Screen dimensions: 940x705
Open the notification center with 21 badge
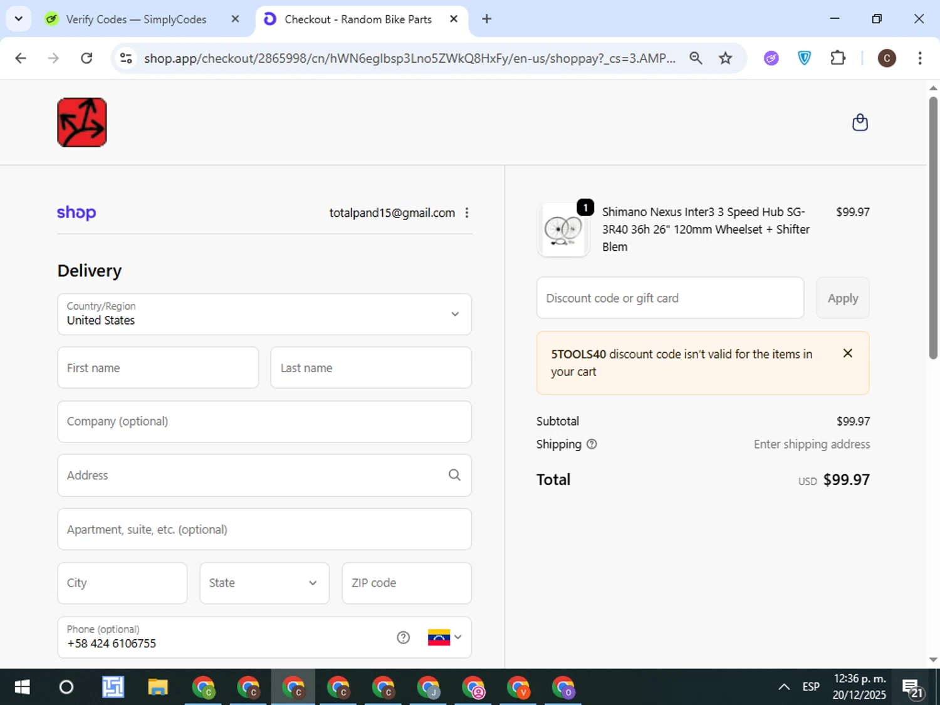[x=912, y=687]
